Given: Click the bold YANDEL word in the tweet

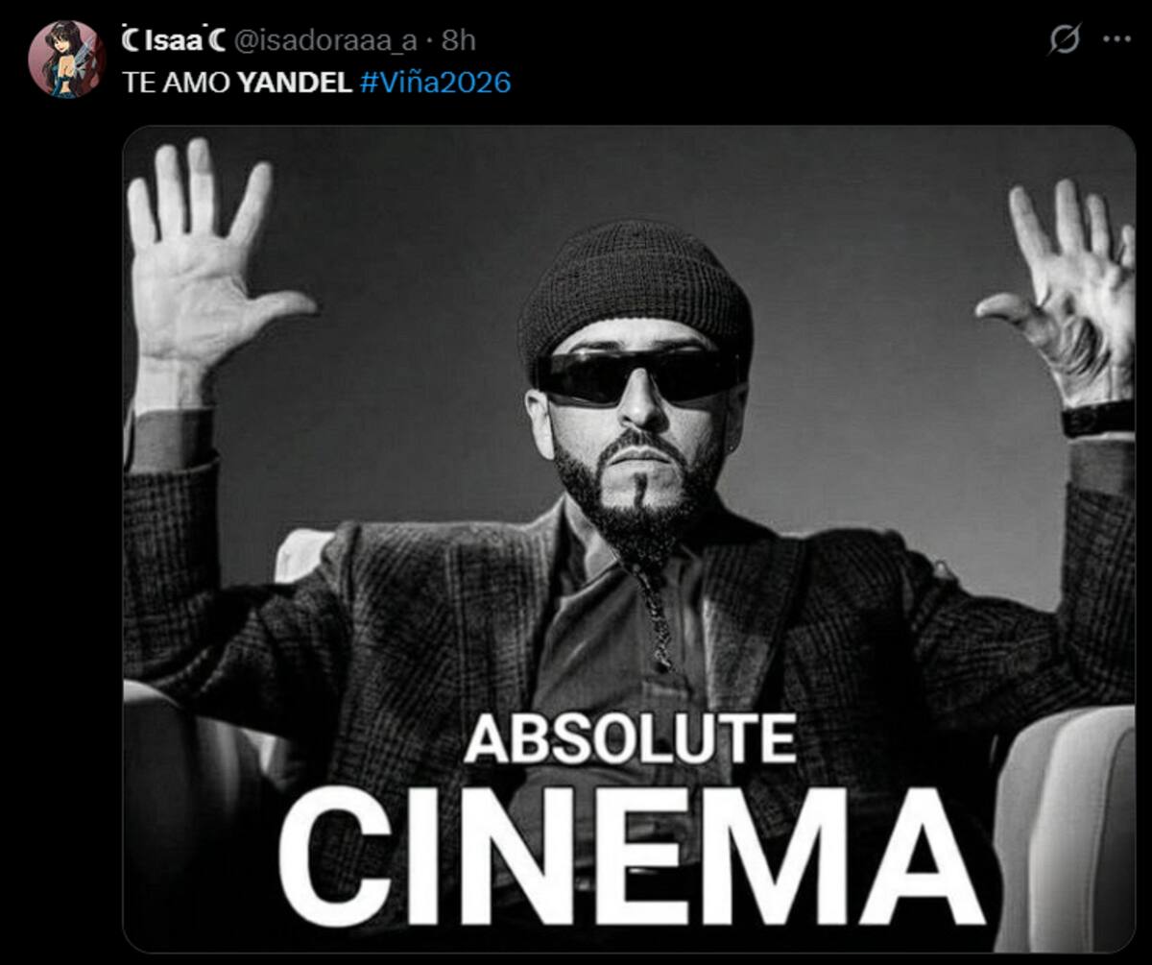Looking at the screenshot, I should (x=295, y=83).
